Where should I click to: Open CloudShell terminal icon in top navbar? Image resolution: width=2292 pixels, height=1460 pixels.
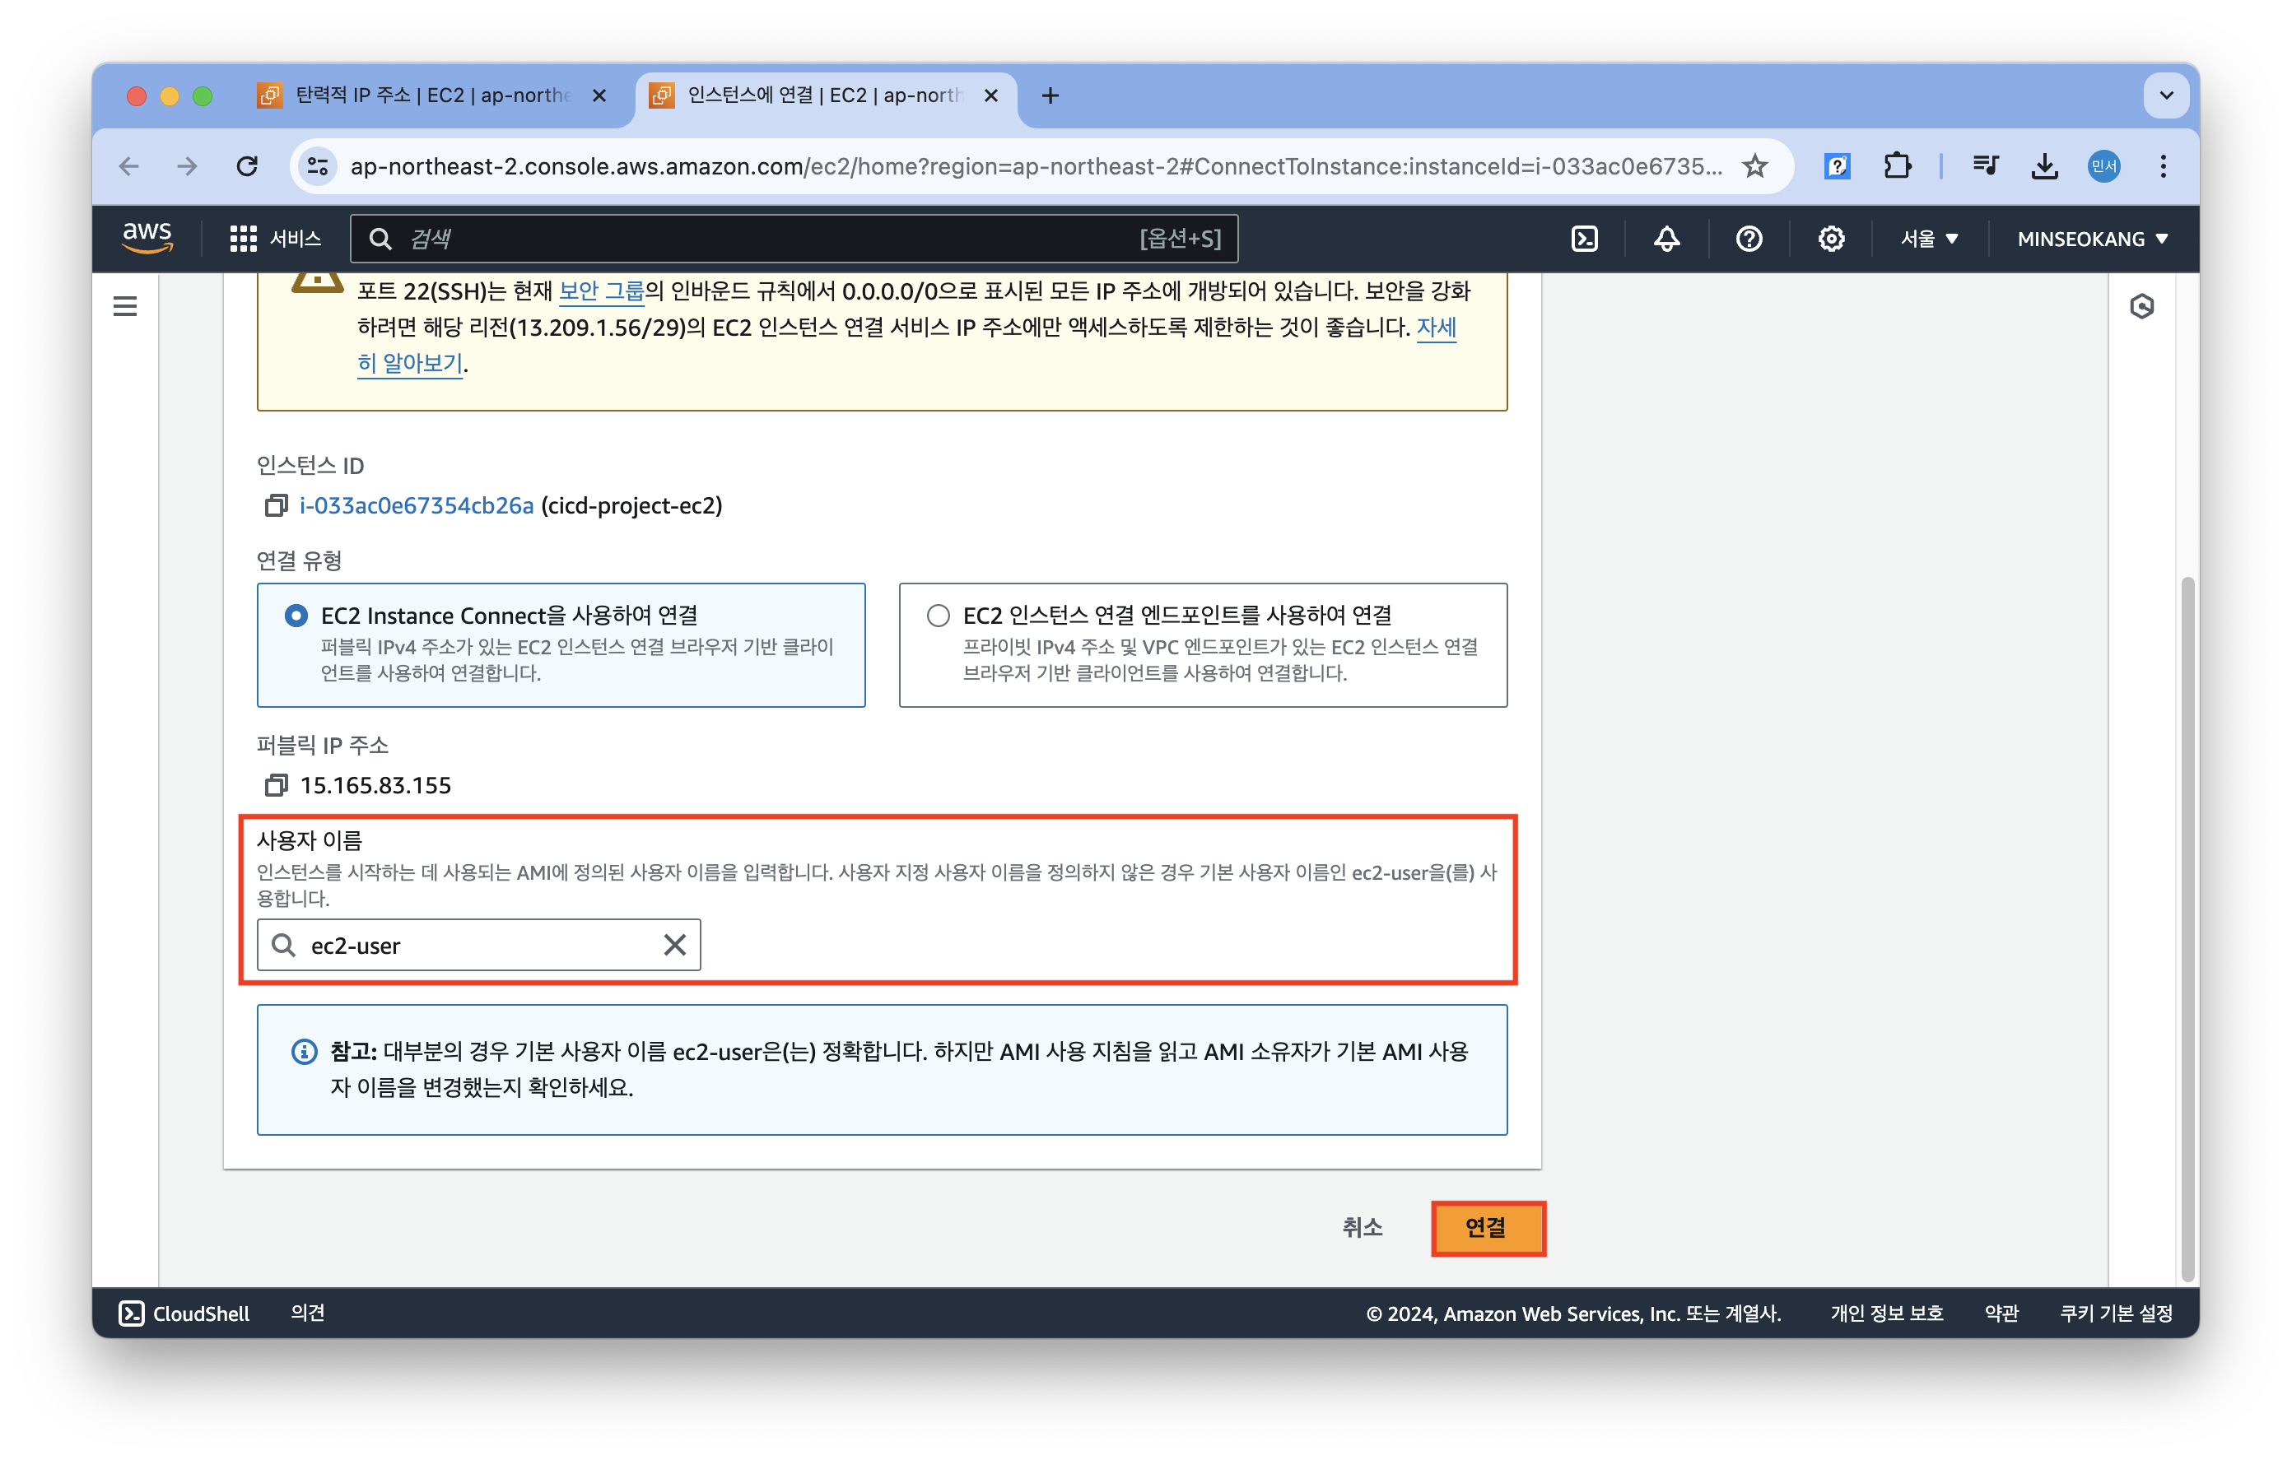[1584, 239]
